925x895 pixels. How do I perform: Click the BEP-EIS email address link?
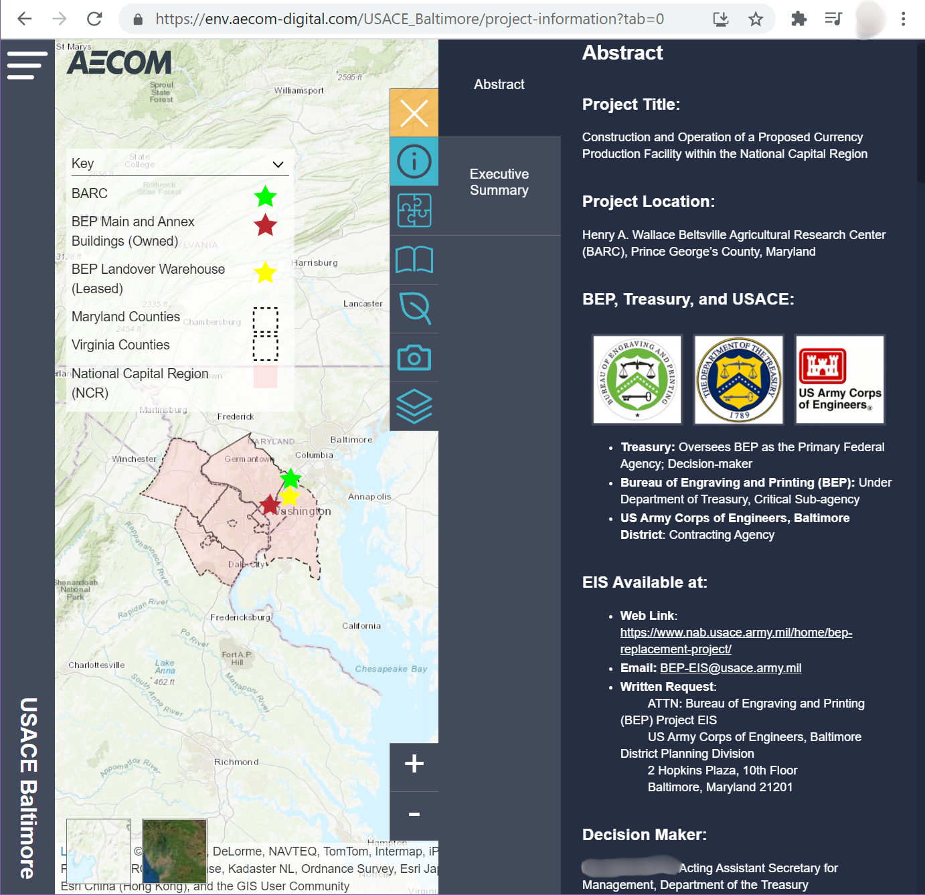point(730,668)
